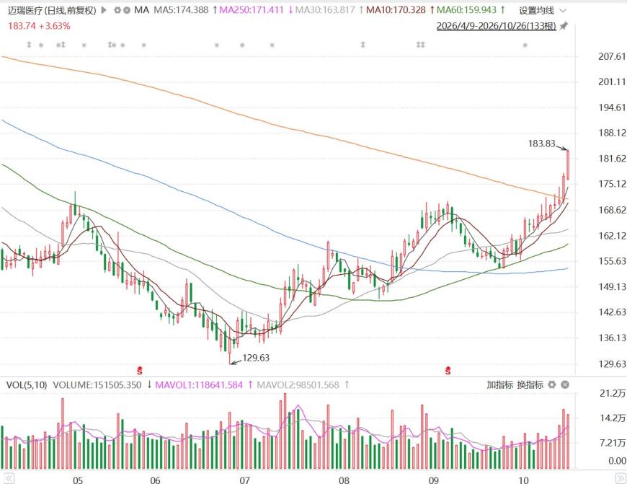627x484 pixels.
Task: Close the MA indicator with the X icon
Action: (127, 10)
